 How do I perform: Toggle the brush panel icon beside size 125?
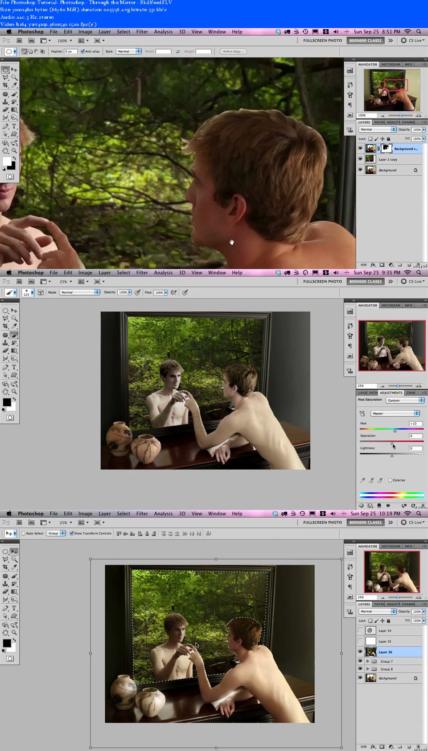[41, 292]
